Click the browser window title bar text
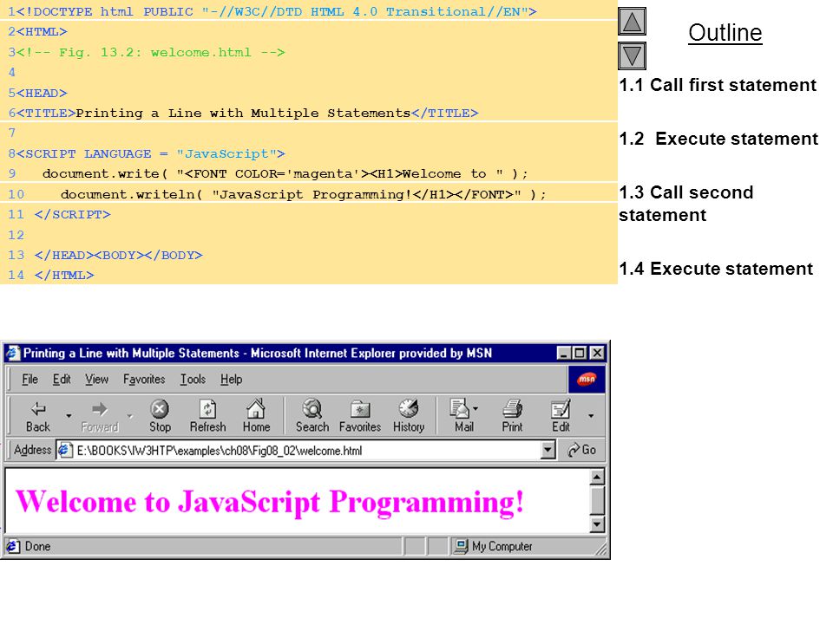833x624 pixels. coord(258,353)
